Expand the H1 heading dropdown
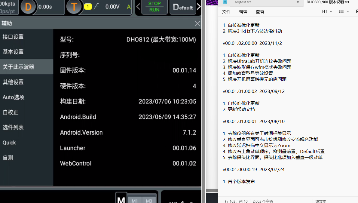This screenshot has height=203, width=358. [327, 11]
